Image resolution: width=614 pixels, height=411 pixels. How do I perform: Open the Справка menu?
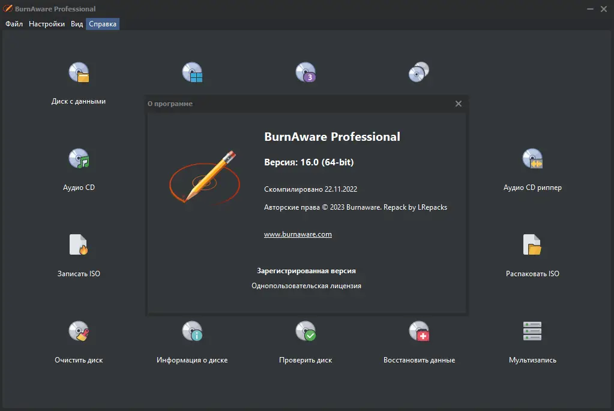click(103, 24)
